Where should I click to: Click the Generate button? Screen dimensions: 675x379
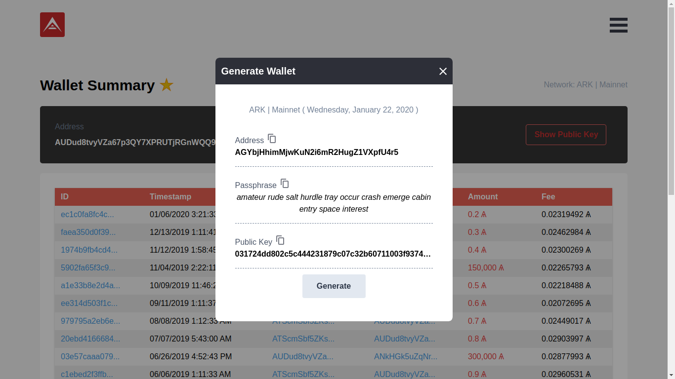pos(334,286)
